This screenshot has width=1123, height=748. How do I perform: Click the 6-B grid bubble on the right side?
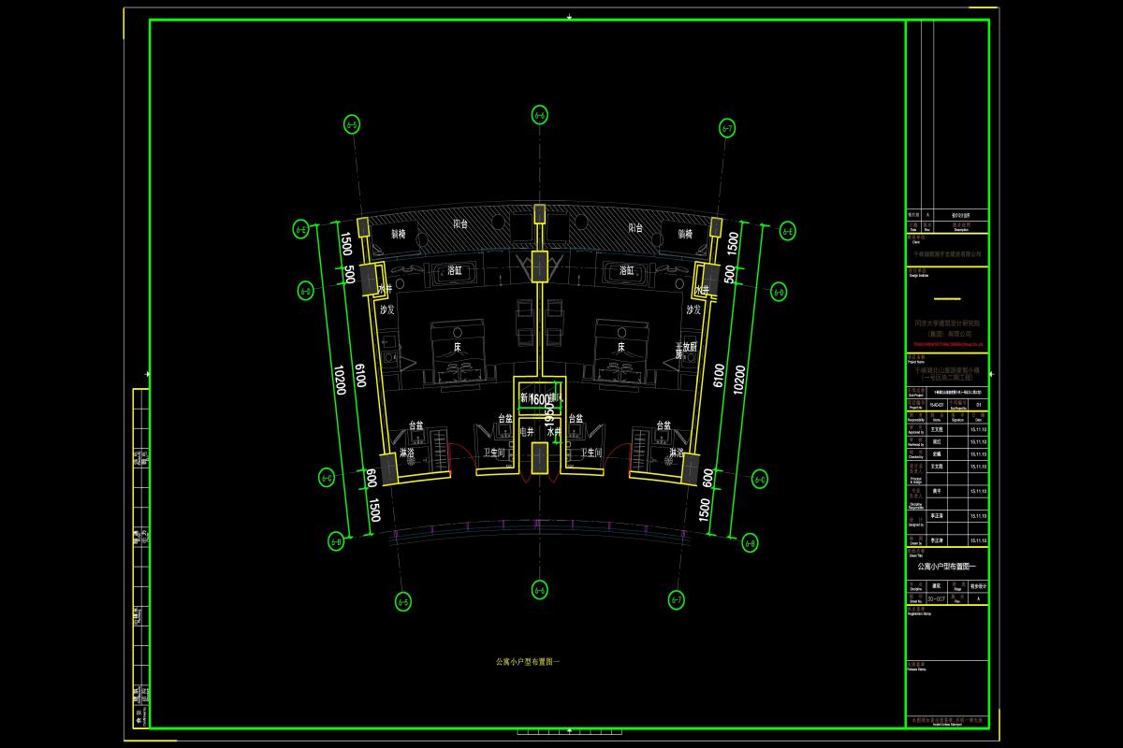click(749, 543)
